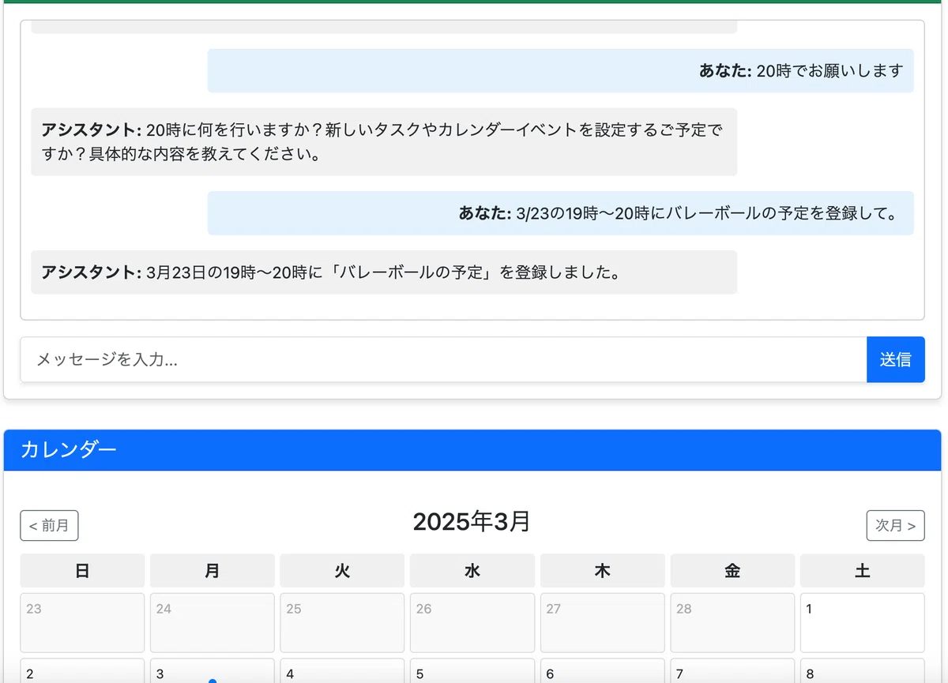Click the 2025年3月 month title
The image size is (948, 683).
click(x=472, y=522)
